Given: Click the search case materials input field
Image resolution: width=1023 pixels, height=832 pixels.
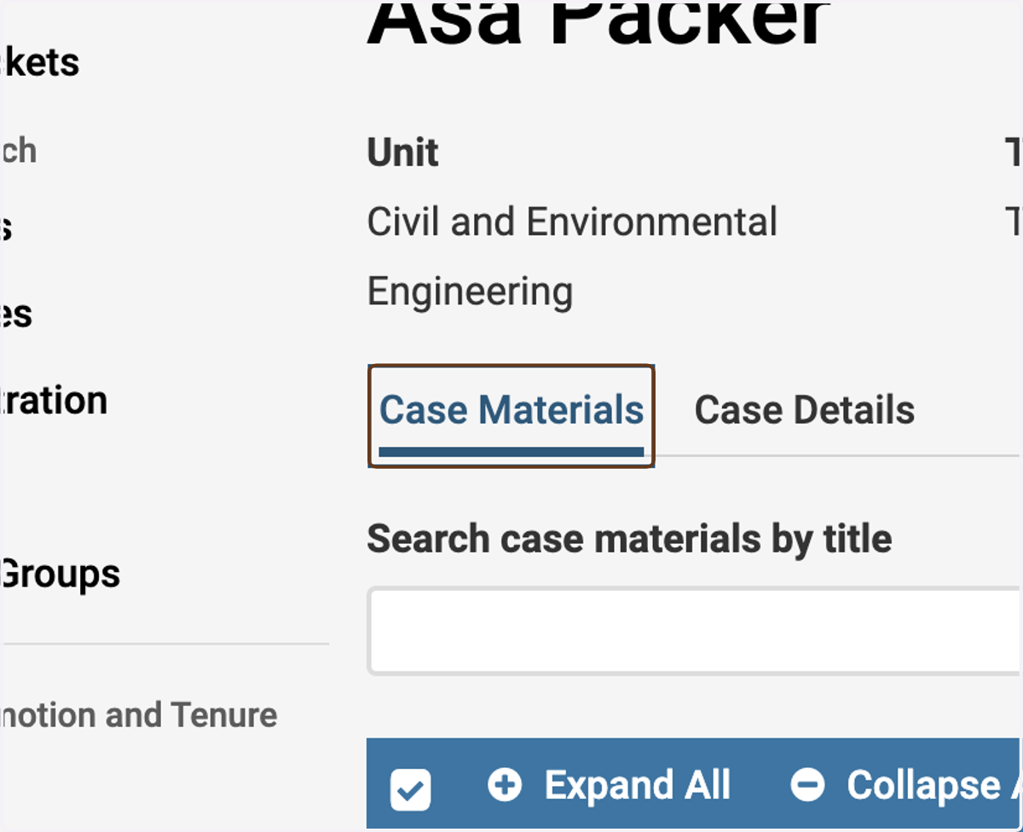Looking at the screenshot, I should pyautogui.click(x=695, y=631).
